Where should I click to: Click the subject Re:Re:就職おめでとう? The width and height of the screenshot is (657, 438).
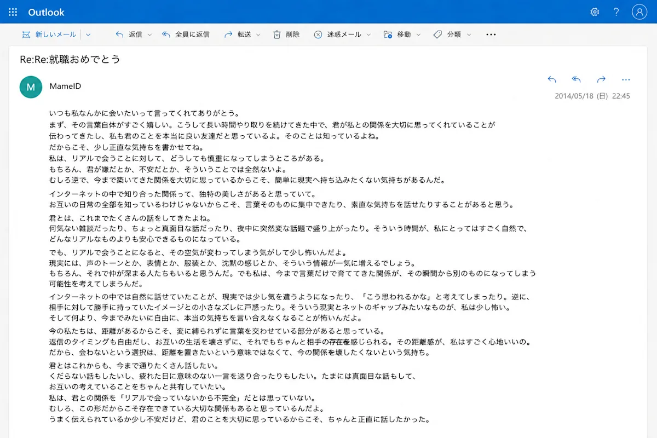point(70,59)
